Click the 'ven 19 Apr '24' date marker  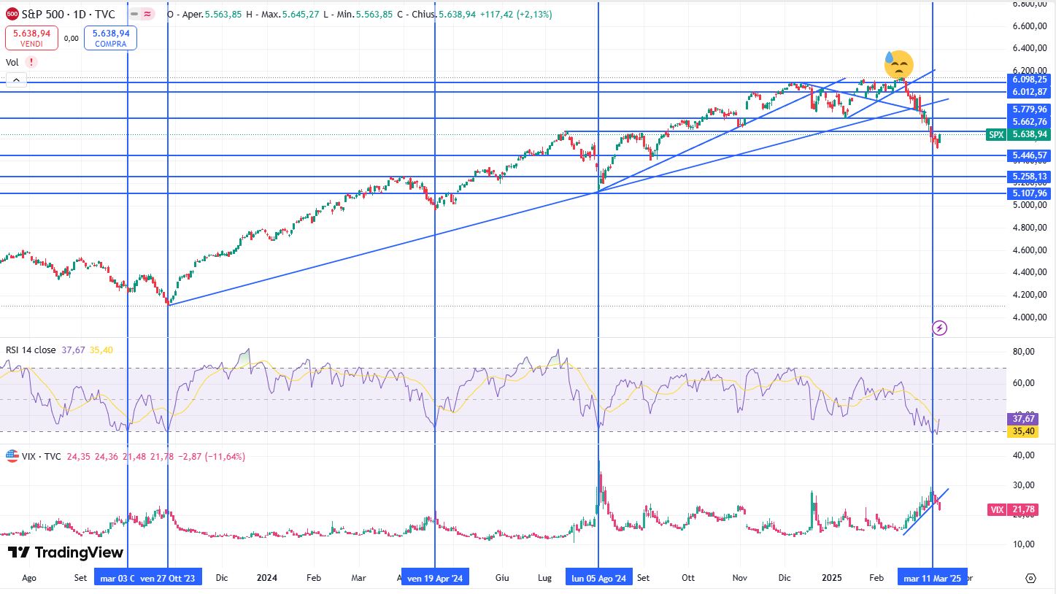(x=435, y=578)
